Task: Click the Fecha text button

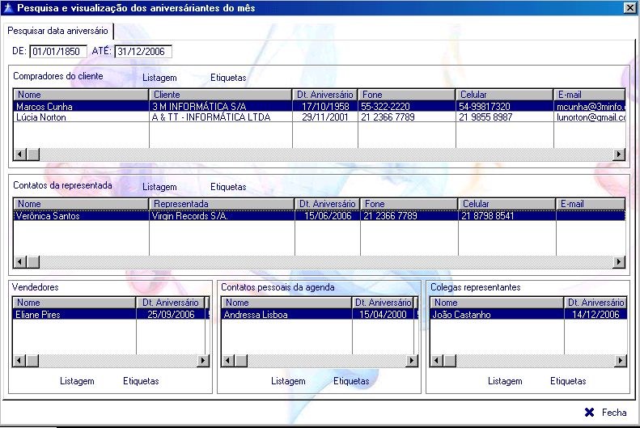Action: click(614, 413)
